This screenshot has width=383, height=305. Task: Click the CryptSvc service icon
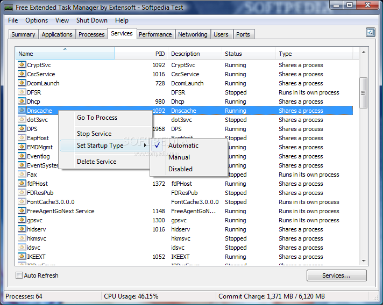22,65
